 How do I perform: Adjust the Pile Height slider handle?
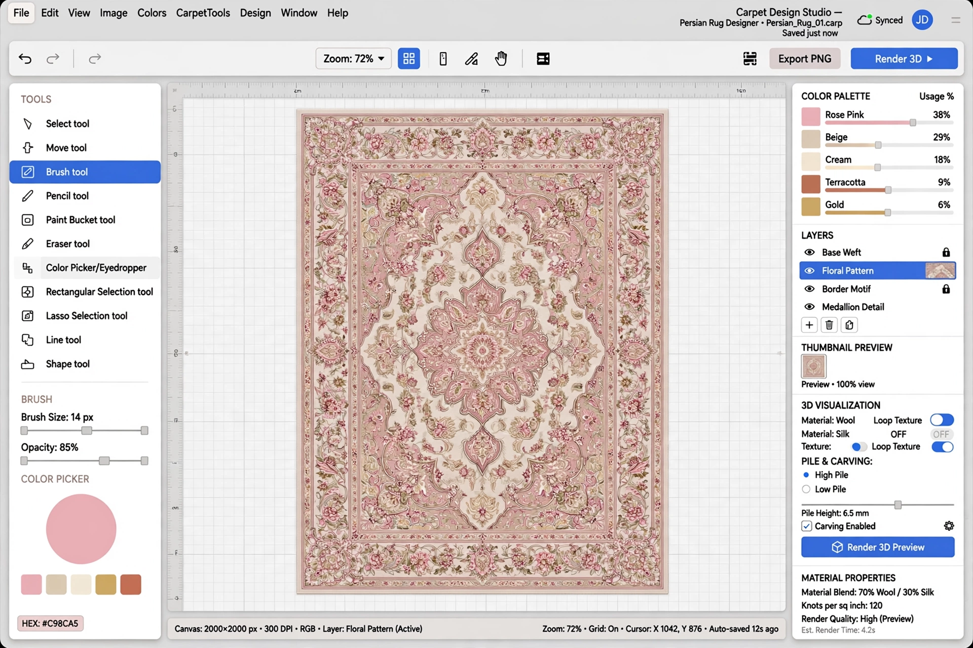point(898,505)
